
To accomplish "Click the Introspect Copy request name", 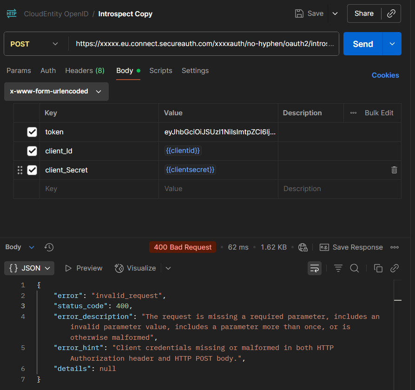I will [x=125, y=14].
